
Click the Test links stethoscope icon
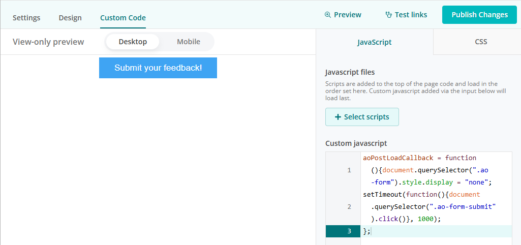pyautogui.click(x=388, y=15)
